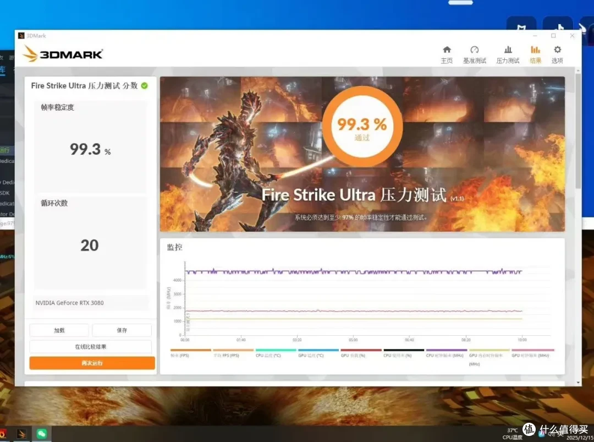The height and width of the screenshot is (442, 594).
Task: Open WeChat from the taskbar
Action: coord(42,434)
